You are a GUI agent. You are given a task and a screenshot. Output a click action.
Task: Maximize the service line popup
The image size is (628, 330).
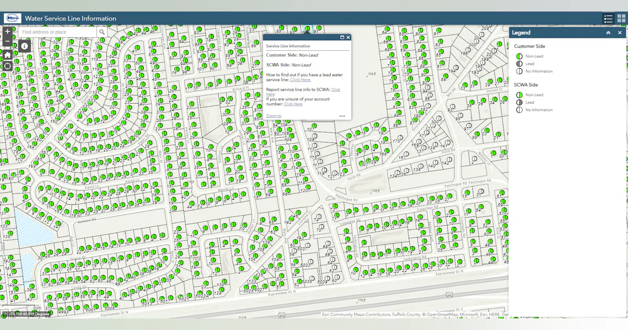(x=342, y=37)
